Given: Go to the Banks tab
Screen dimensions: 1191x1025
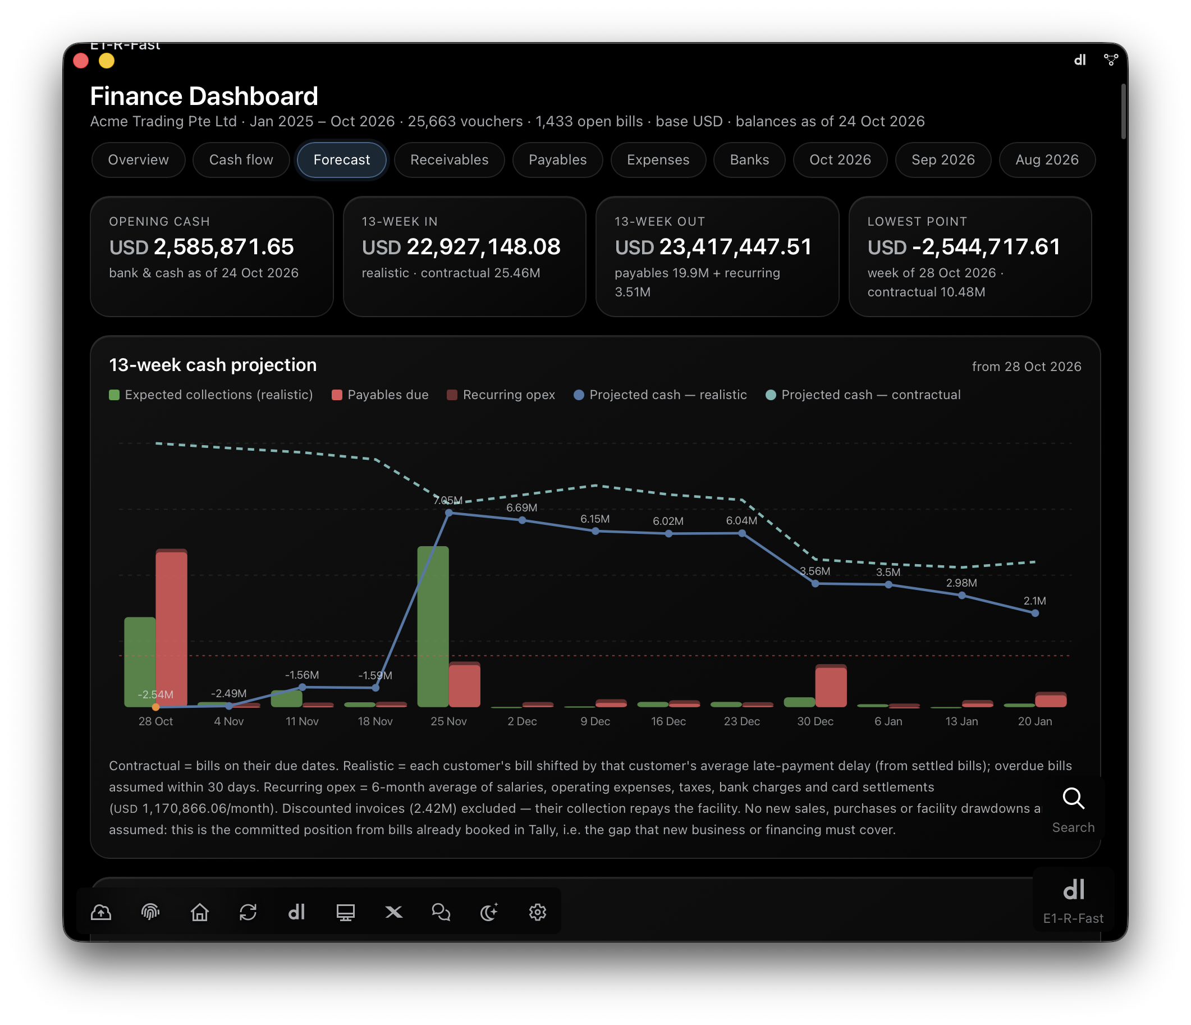Looking at the screenshot, I should pos(749,160).
